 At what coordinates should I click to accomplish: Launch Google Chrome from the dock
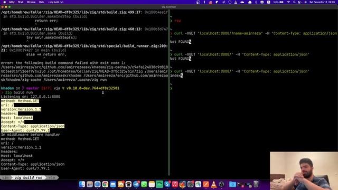click(105, 184)
